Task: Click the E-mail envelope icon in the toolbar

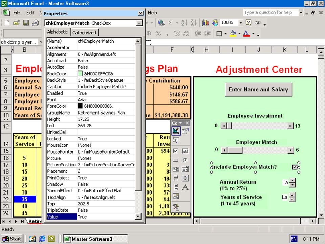Action: [x=36, y=23]
